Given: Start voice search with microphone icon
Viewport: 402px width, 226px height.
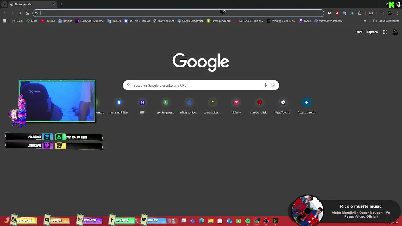Looking at the screenshot, I should coord(265,85).
